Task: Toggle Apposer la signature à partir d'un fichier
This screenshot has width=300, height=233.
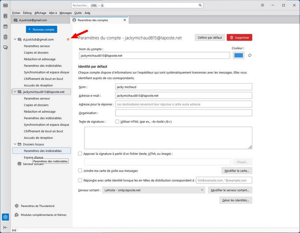Action: (x=80, y=153)
